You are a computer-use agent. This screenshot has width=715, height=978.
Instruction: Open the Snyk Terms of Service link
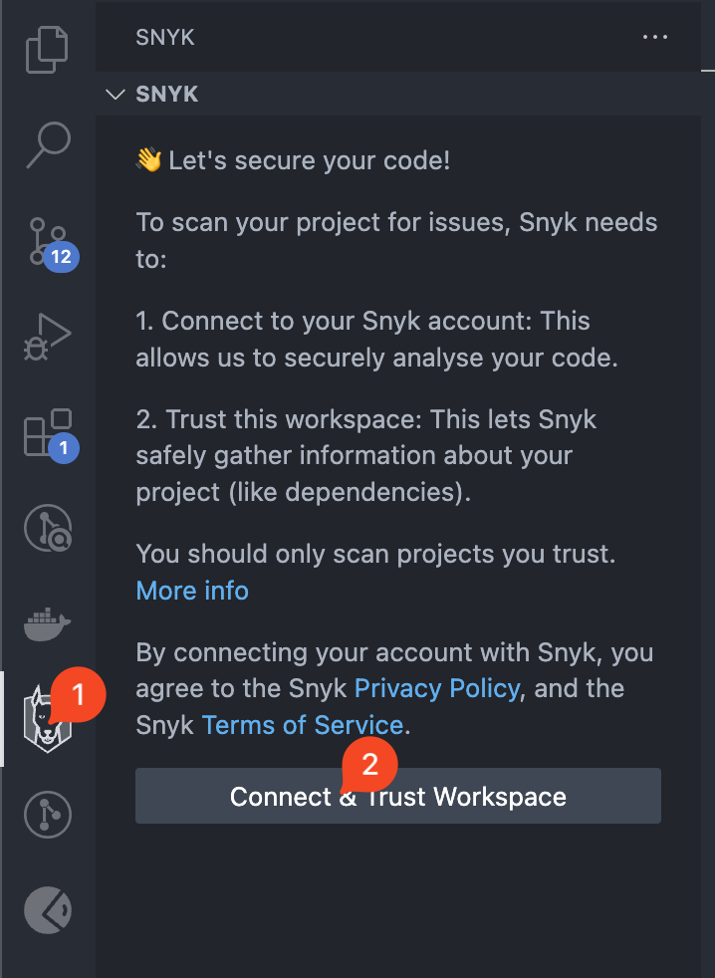[303, 725]
